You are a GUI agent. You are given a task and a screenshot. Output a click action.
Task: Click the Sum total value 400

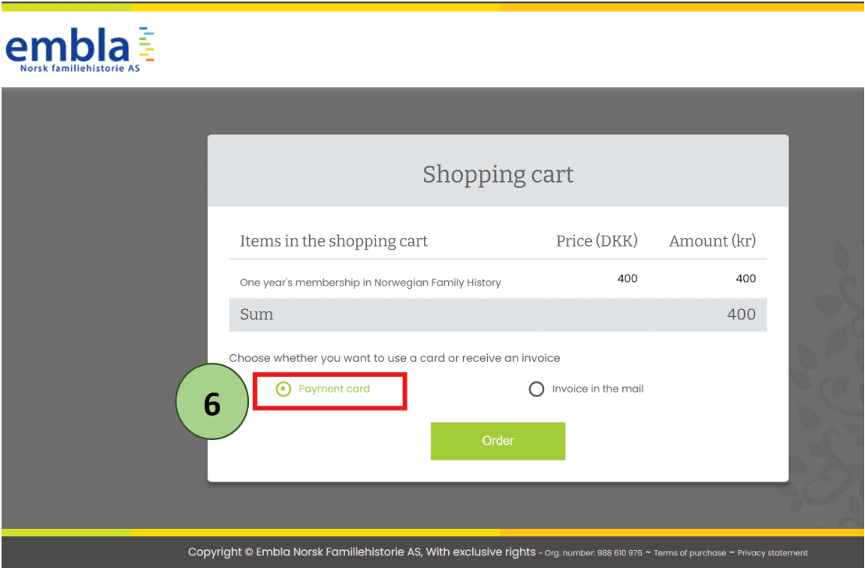click(741, 314)
